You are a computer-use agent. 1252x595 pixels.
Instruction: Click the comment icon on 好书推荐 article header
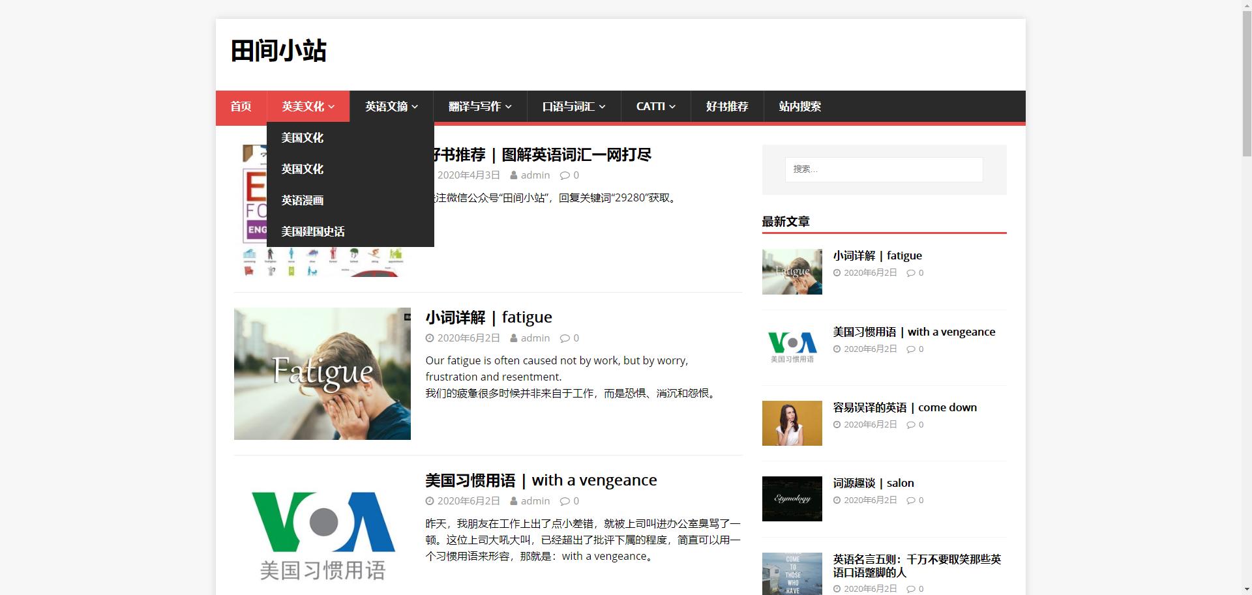pos(565,175)
